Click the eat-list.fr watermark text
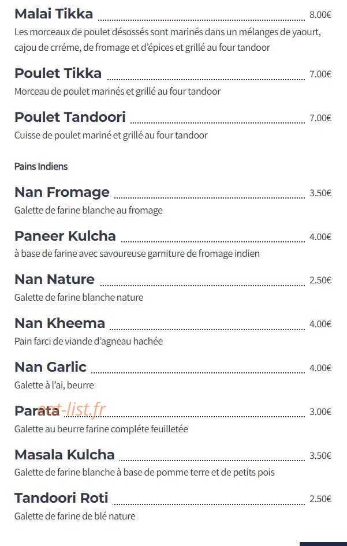 72,409
